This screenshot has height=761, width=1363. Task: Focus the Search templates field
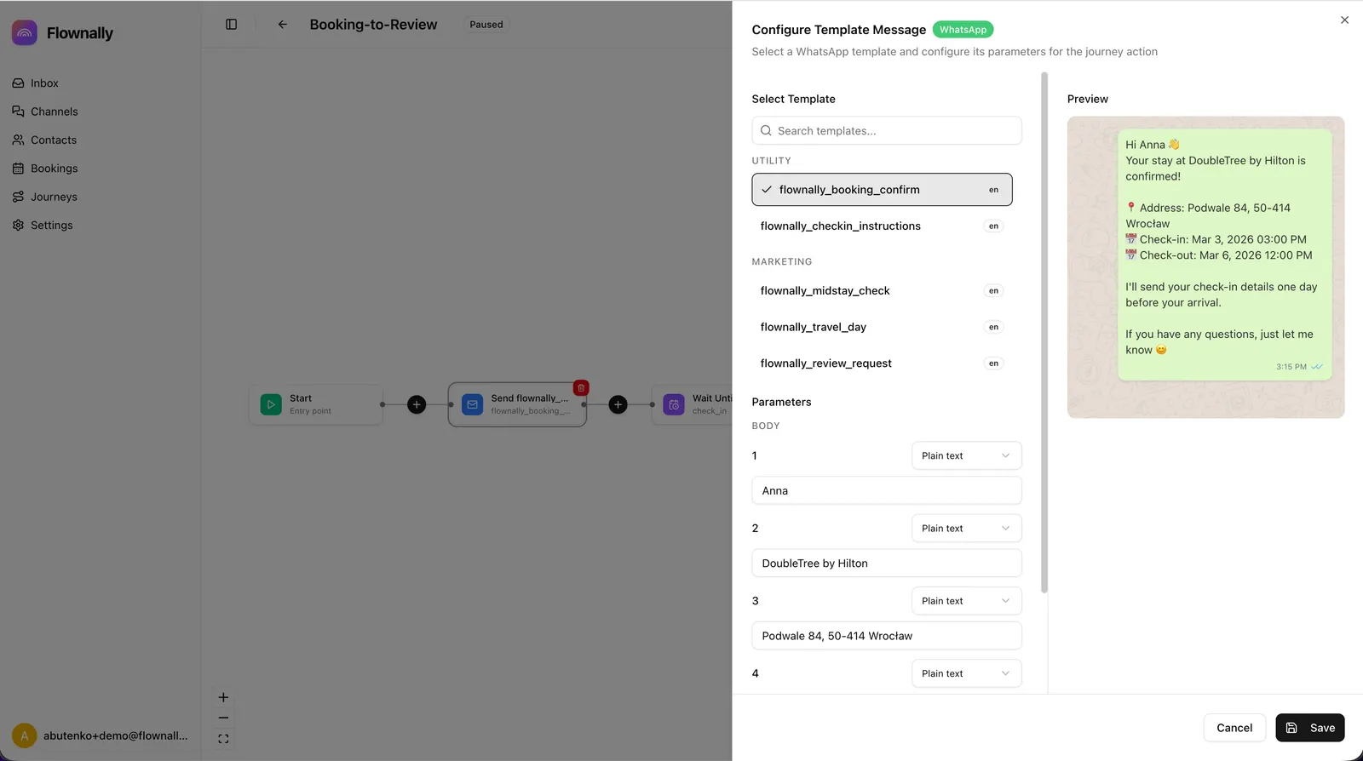pyautogui.click(x=887, y=130)
